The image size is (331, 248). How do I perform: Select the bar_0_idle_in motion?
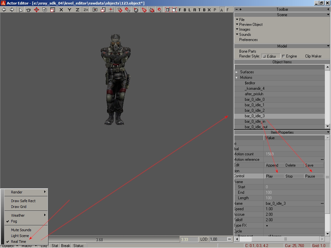point(279,121)
